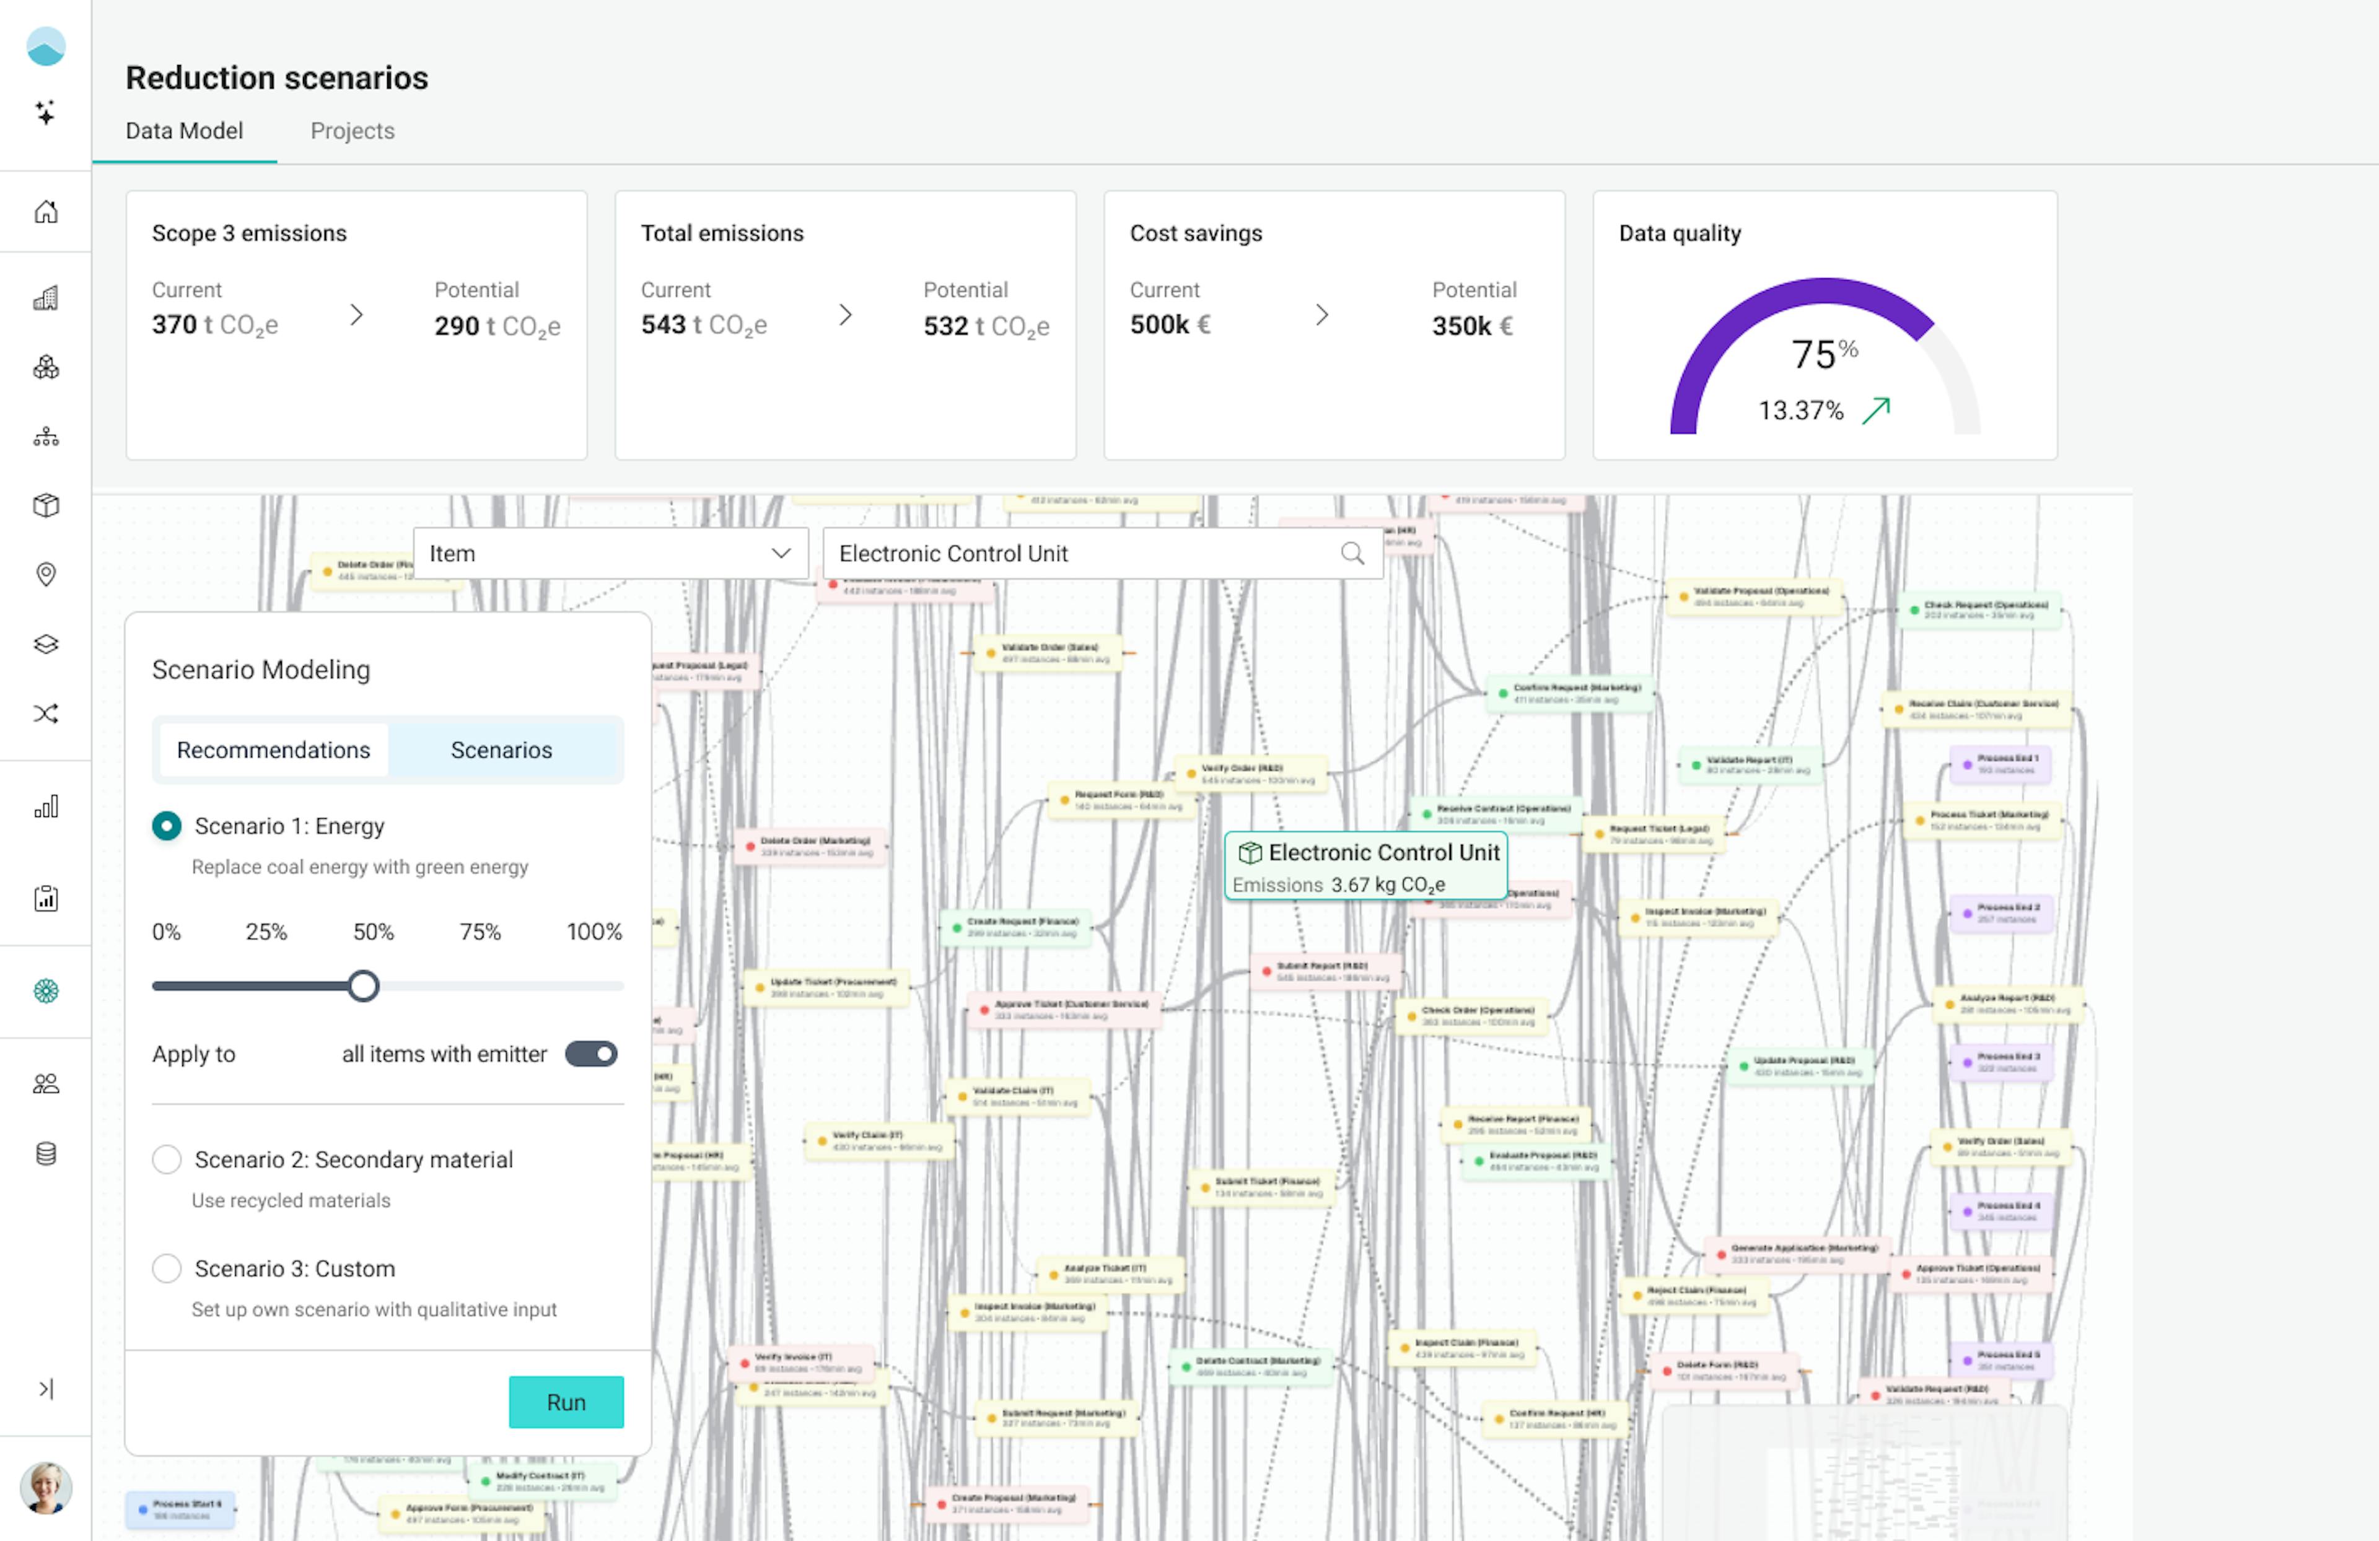Select Scenario 1: Energy radio button

[167, 826]
